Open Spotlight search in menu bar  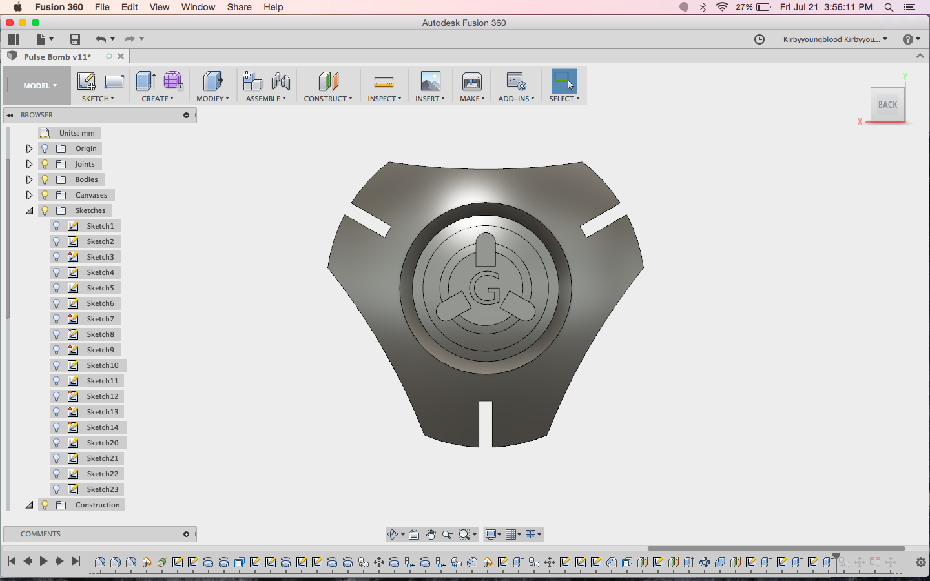(x=889, y=7)
